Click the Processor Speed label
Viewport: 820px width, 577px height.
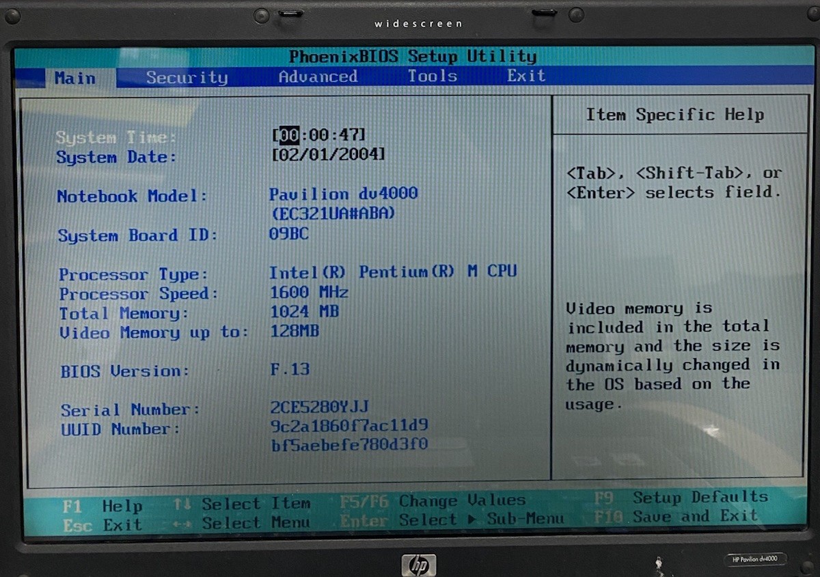click(x=138, y=294)
